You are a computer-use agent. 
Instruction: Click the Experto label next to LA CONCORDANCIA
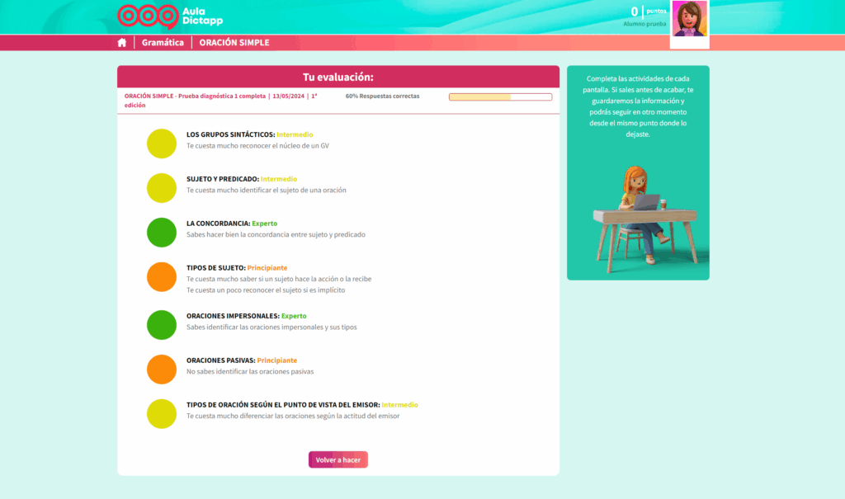(x=267, y=223)
